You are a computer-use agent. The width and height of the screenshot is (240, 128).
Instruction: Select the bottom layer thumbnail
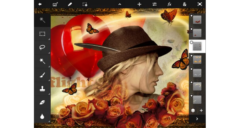(x=197, y=100)
